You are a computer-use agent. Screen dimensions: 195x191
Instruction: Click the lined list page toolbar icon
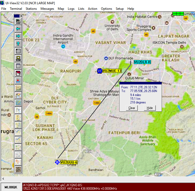point(18,66)
